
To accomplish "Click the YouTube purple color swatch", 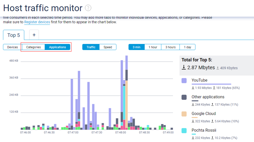I will pos(184,80).
